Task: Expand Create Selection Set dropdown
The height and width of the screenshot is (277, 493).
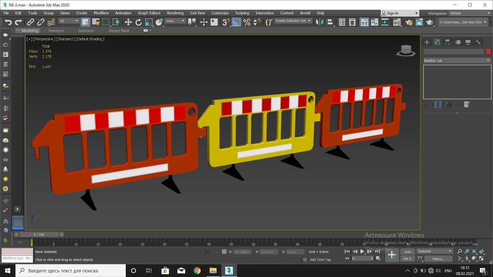Action: pos(293,21)
